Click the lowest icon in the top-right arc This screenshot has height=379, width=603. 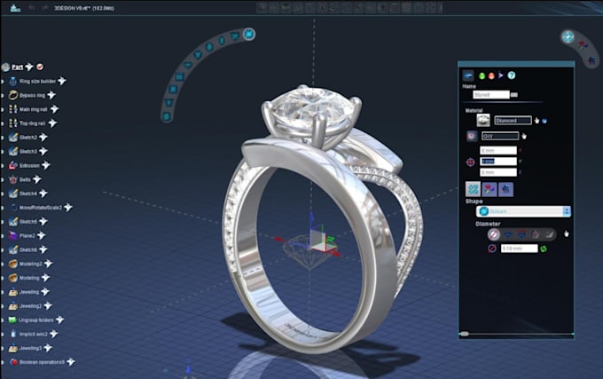tap(592, 60)
